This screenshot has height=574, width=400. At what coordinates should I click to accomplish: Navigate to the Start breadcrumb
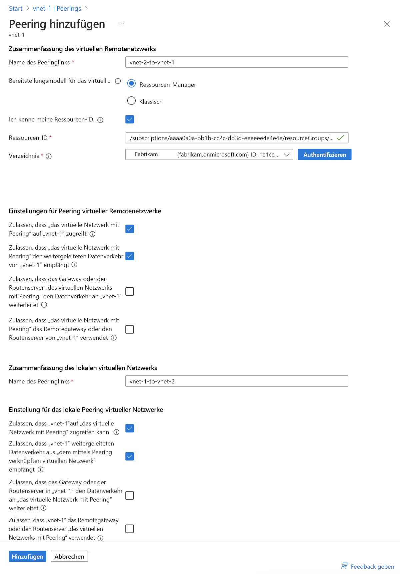tap(15, 8)
